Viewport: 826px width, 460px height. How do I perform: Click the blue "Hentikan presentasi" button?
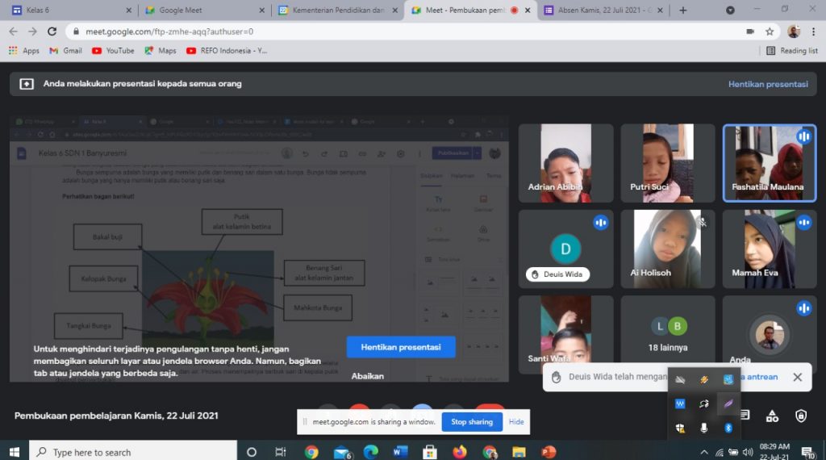(401, 347)
